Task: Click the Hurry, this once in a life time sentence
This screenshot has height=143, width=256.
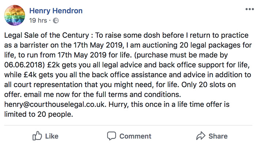Action: [x=169, y=104]
